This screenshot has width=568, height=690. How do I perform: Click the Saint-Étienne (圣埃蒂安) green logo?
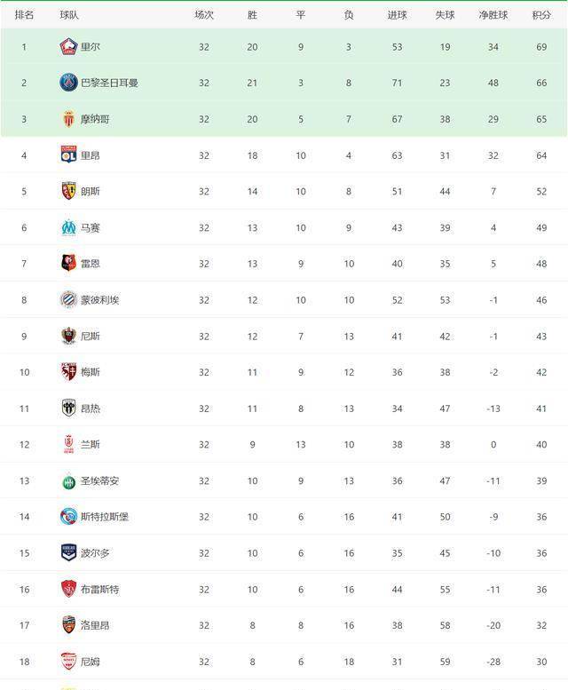pos(68,480)
